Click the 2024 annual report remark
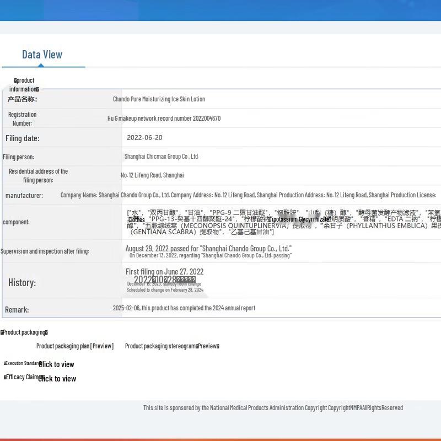The width and height of the screenshot is (441, 441). click(184, 308)
